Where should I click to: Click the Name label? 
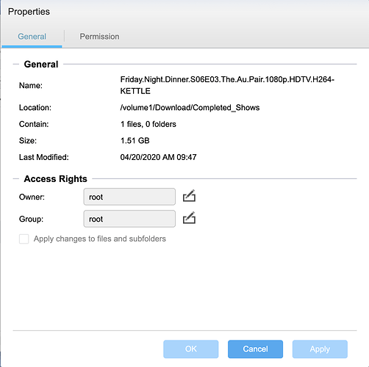pos(31,85)
